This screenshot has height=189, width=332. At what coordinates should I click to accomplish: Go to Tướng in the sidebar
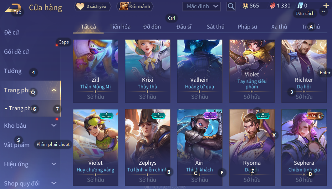[13, 71]
